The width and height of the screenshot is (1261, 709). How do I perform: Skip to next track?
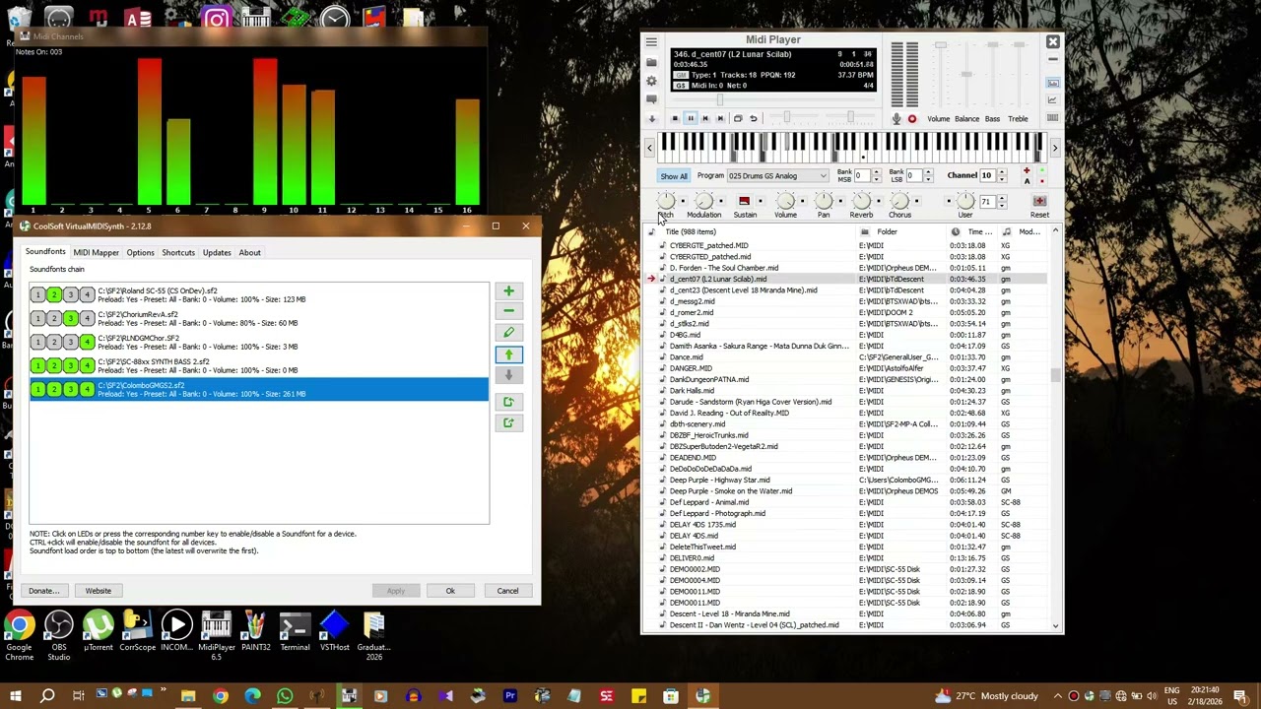720,118
